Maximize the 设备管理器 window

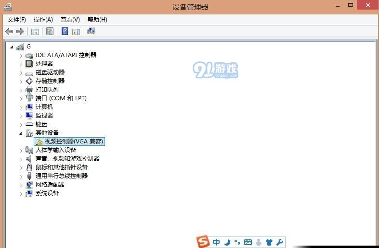[x=351, y=5]
